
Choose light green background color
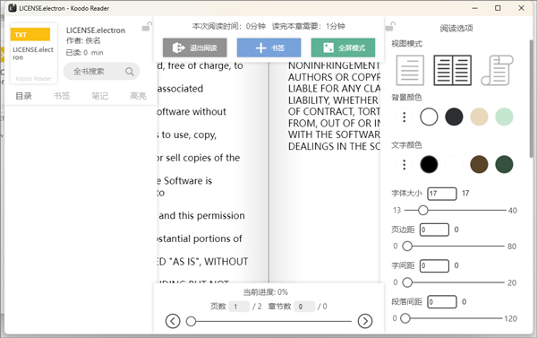504,117
